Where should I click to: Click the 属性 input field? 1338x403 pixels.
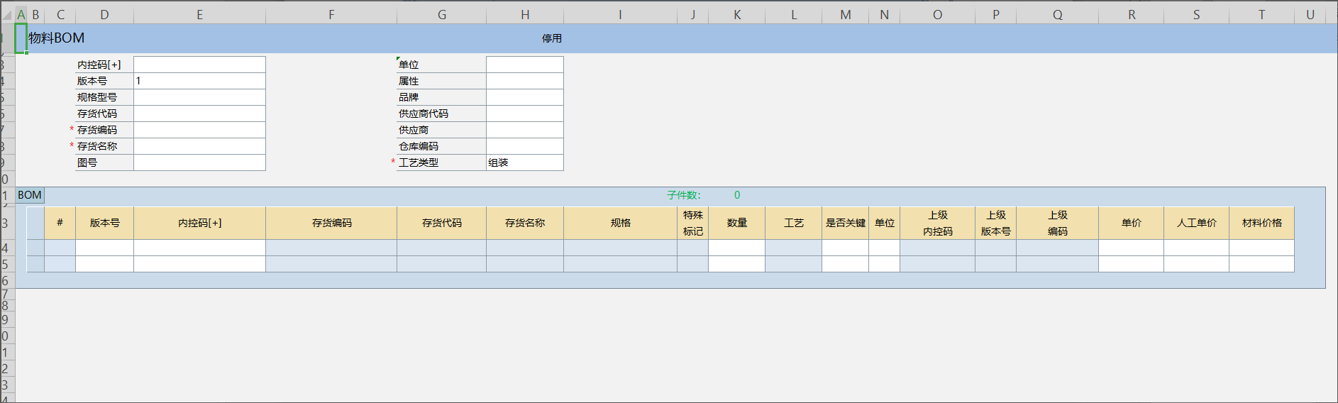pos(524,81)
